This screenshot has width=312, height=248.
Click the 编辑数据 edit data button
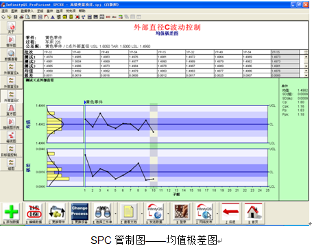[x=34, y=214]
